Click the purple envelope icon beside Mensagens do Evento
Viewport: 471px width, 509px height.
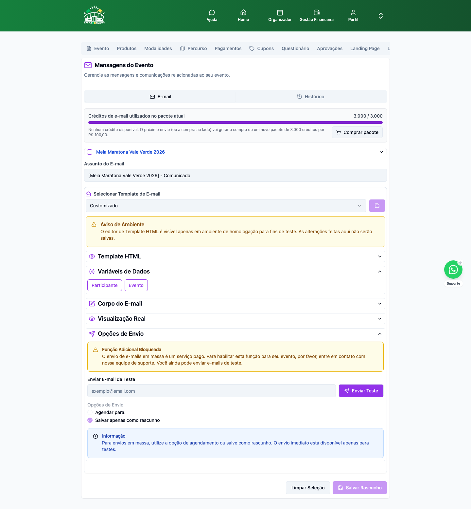88,65
